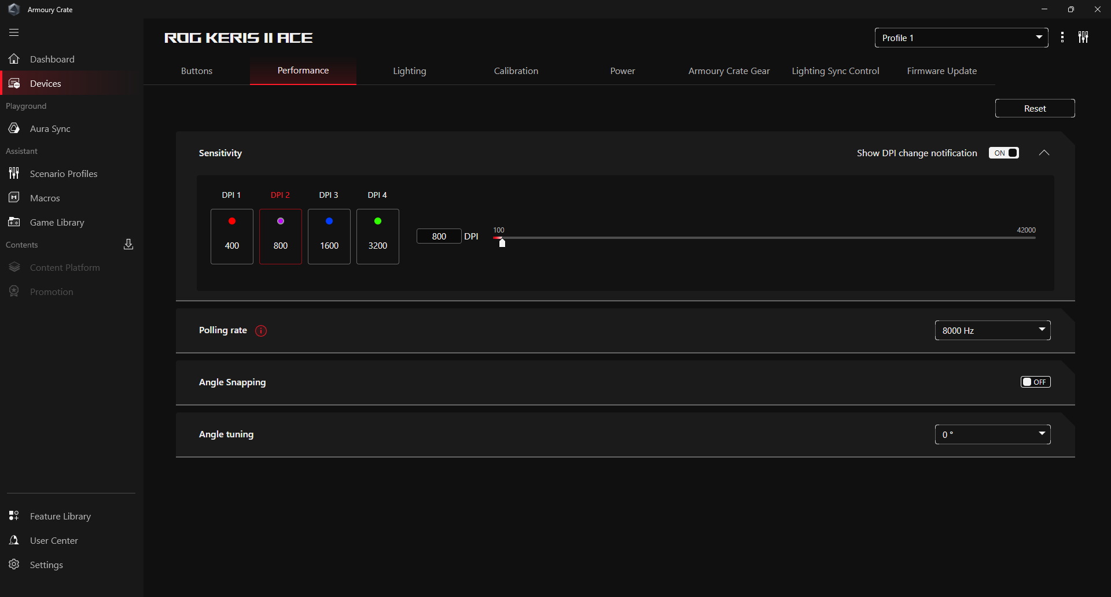Click the Macros icon

tap(14, 198)
